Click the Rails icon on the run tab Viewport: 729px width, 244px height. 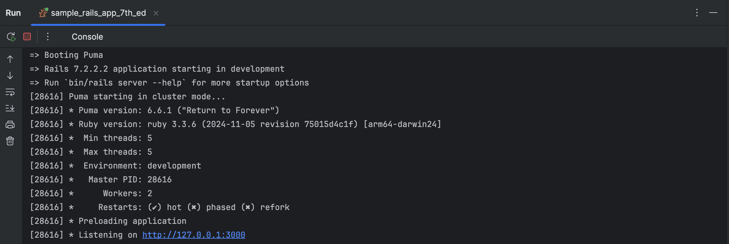point(43,13)
